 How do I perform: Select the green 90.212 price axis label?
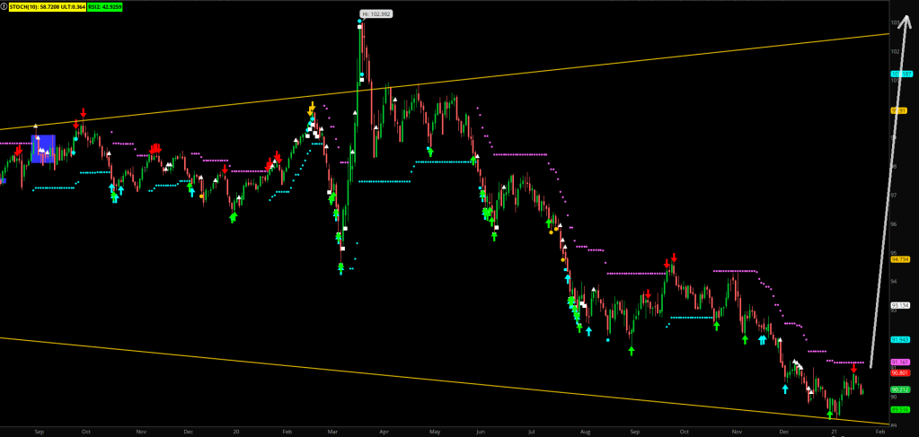click(900, 389)
